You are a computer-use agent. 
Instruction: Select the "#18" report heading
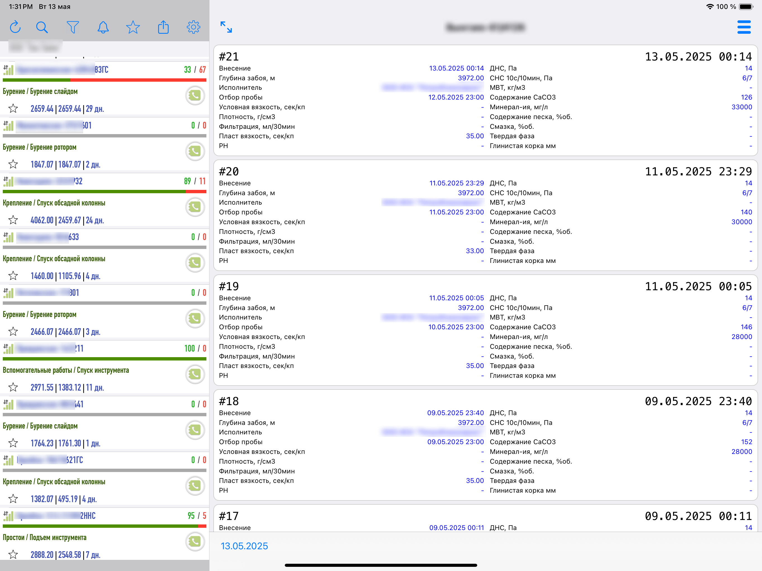point(229,401)
